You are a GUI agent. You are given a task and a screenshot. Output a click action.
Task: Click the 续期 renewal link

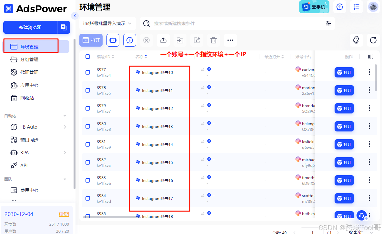(64, 214)
